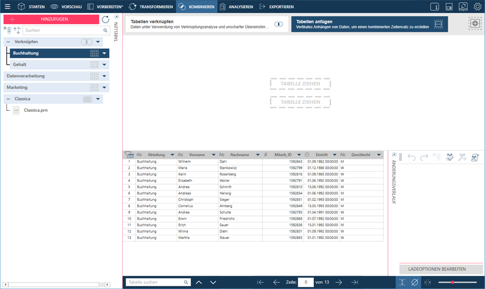485x289 pixels.
Task: Click the grid icon on Datenverarbeitung row
Action: click(x=94, y=76)
